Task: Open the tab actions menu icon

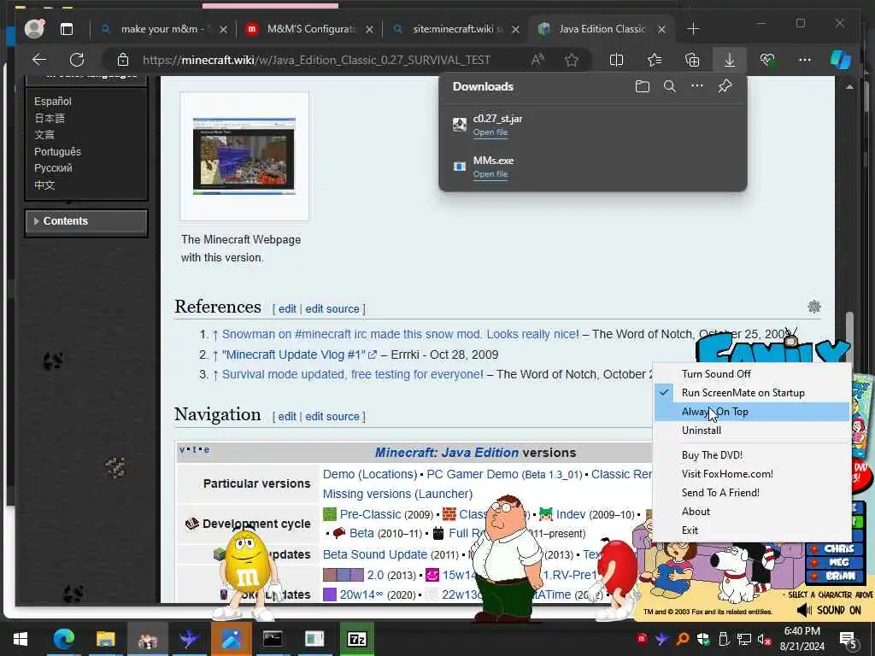Action: (x=67, y=29)
